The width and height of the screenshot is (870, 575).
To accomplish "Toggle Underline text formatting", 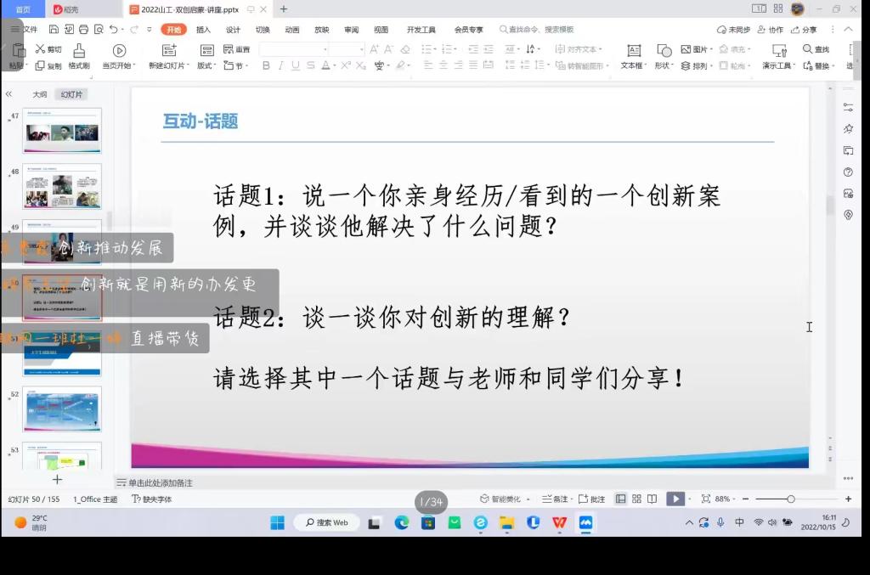I will pyautogui.click(x=295, y=65).
